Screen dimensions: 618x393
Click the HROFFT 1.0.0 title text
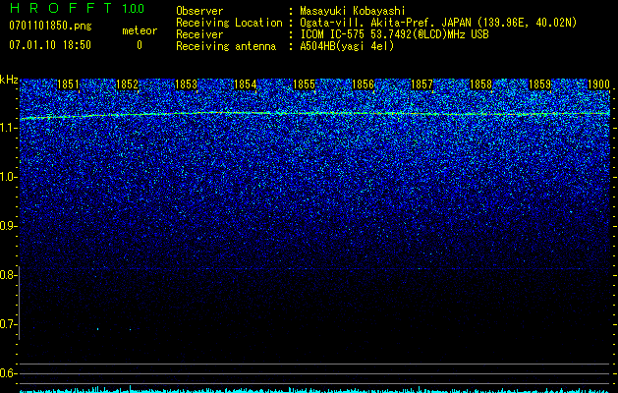(78, 8)
